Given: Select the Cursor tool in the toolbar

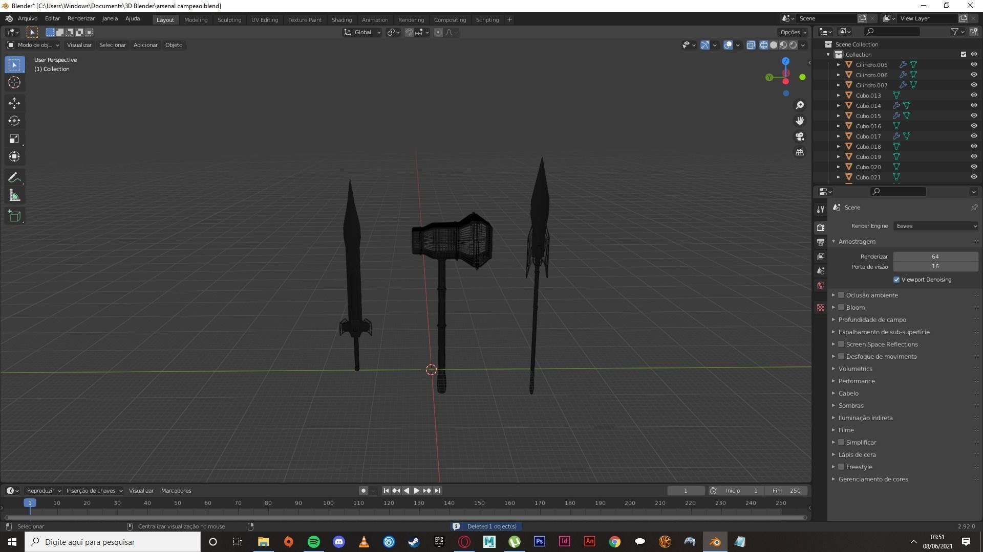Looking at the screenshot, I should 14,82.
